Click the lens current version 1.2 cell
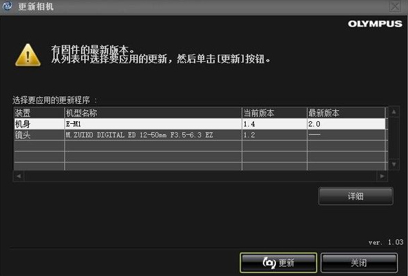Screen dimensions: 408x276 click(275, 135)
